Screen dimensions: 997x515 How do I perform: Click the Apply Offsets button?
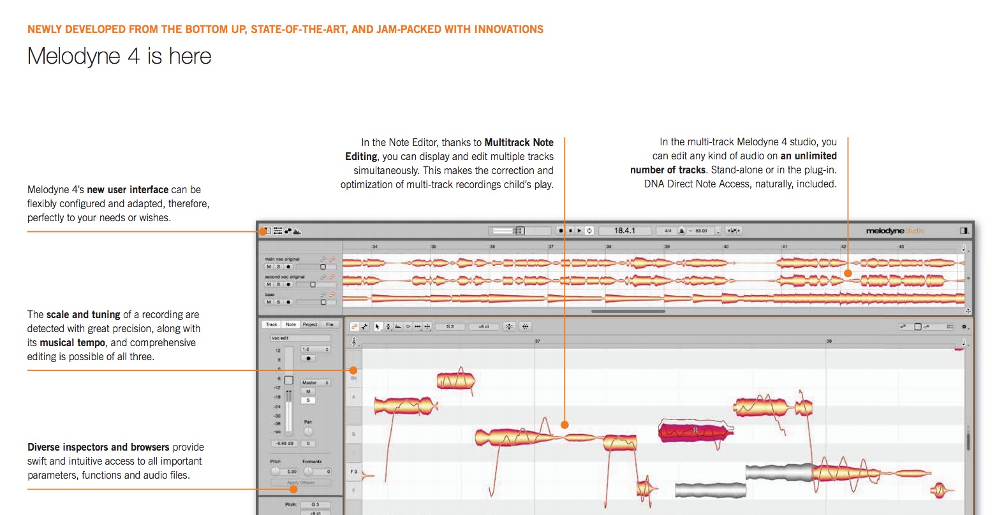click(300, 482)
